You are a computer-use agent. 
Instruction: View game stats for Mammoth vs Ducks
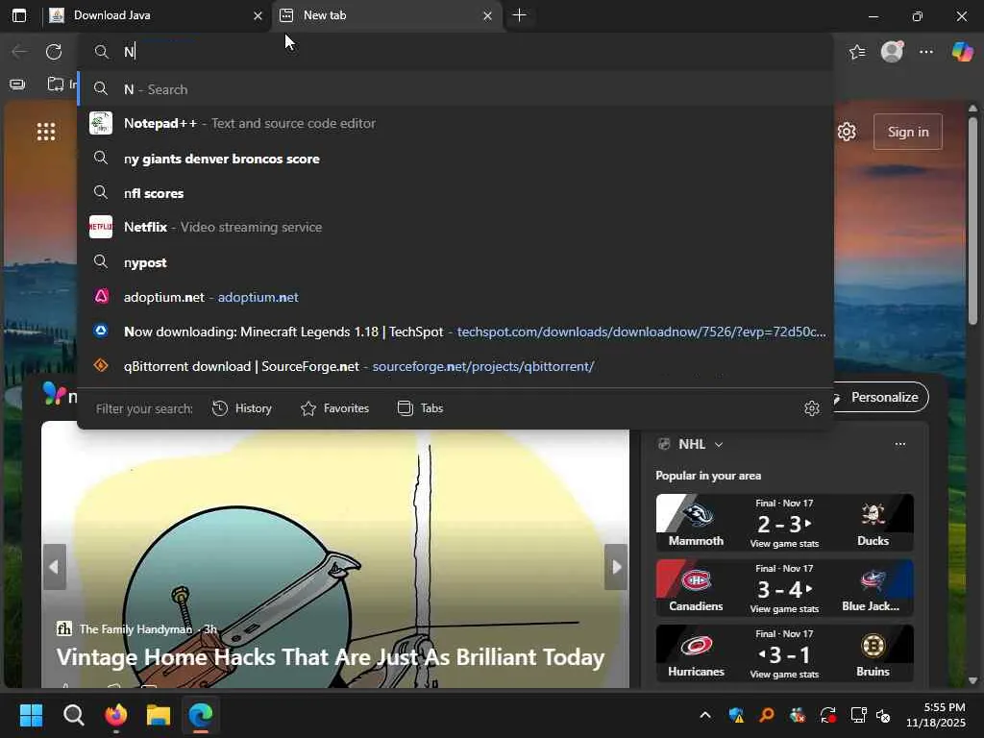[784, 544]
